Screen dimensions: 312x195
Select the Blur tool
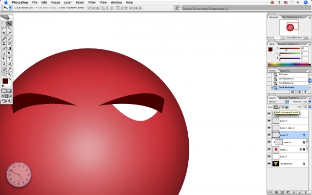(4, 53)
